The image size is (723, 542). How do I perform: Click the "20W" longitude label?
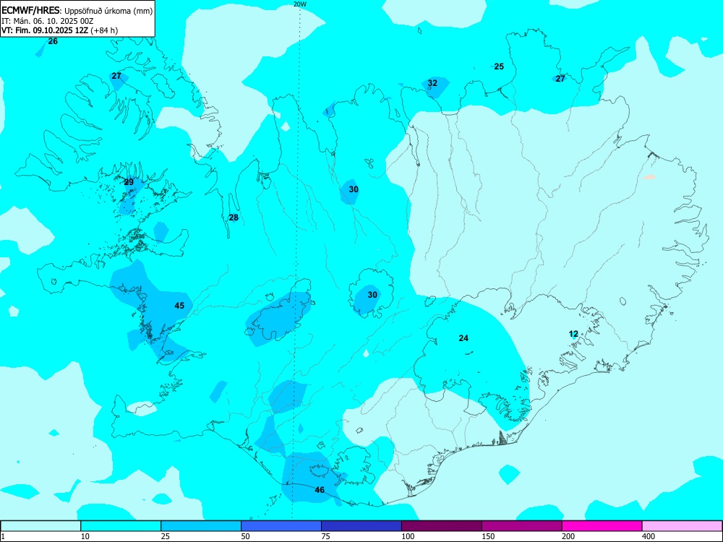(x=300, y=4)
